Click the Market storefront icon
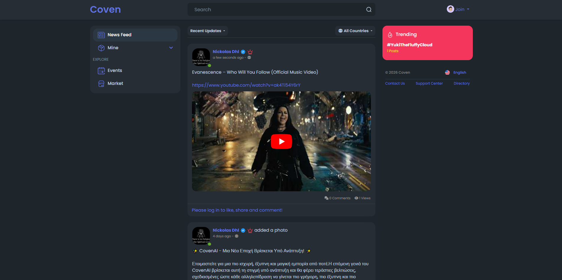 [x=101, y=84]
